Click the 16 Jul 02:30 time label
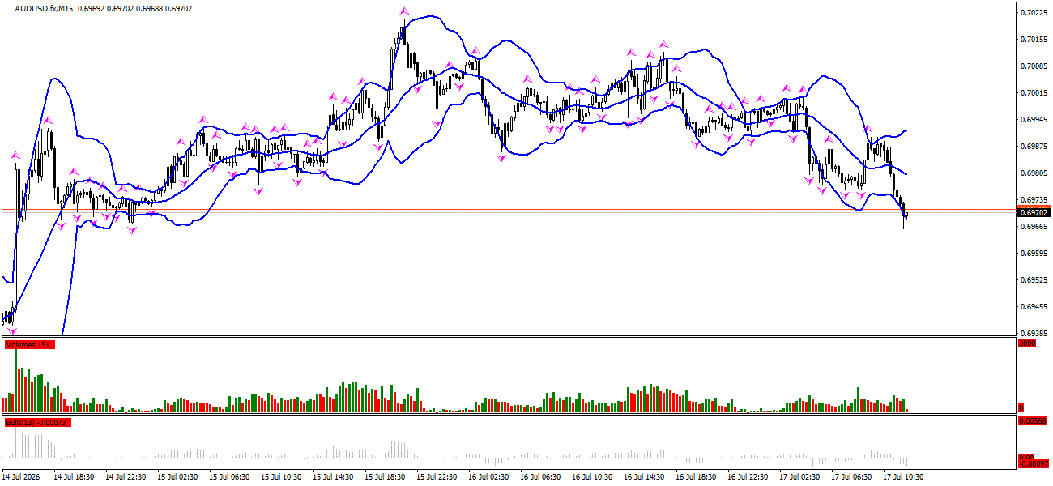1053x486 pixels. [x=488, y=477]
